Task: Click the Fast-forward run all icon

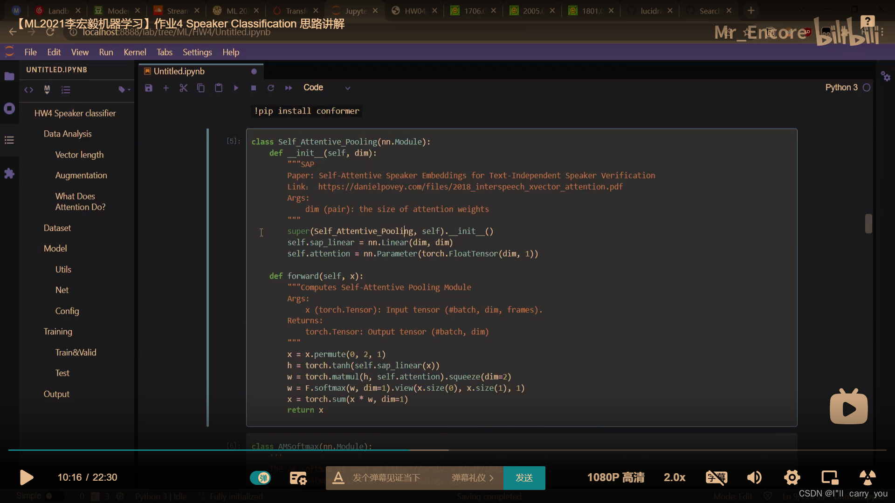Action: 289,87
